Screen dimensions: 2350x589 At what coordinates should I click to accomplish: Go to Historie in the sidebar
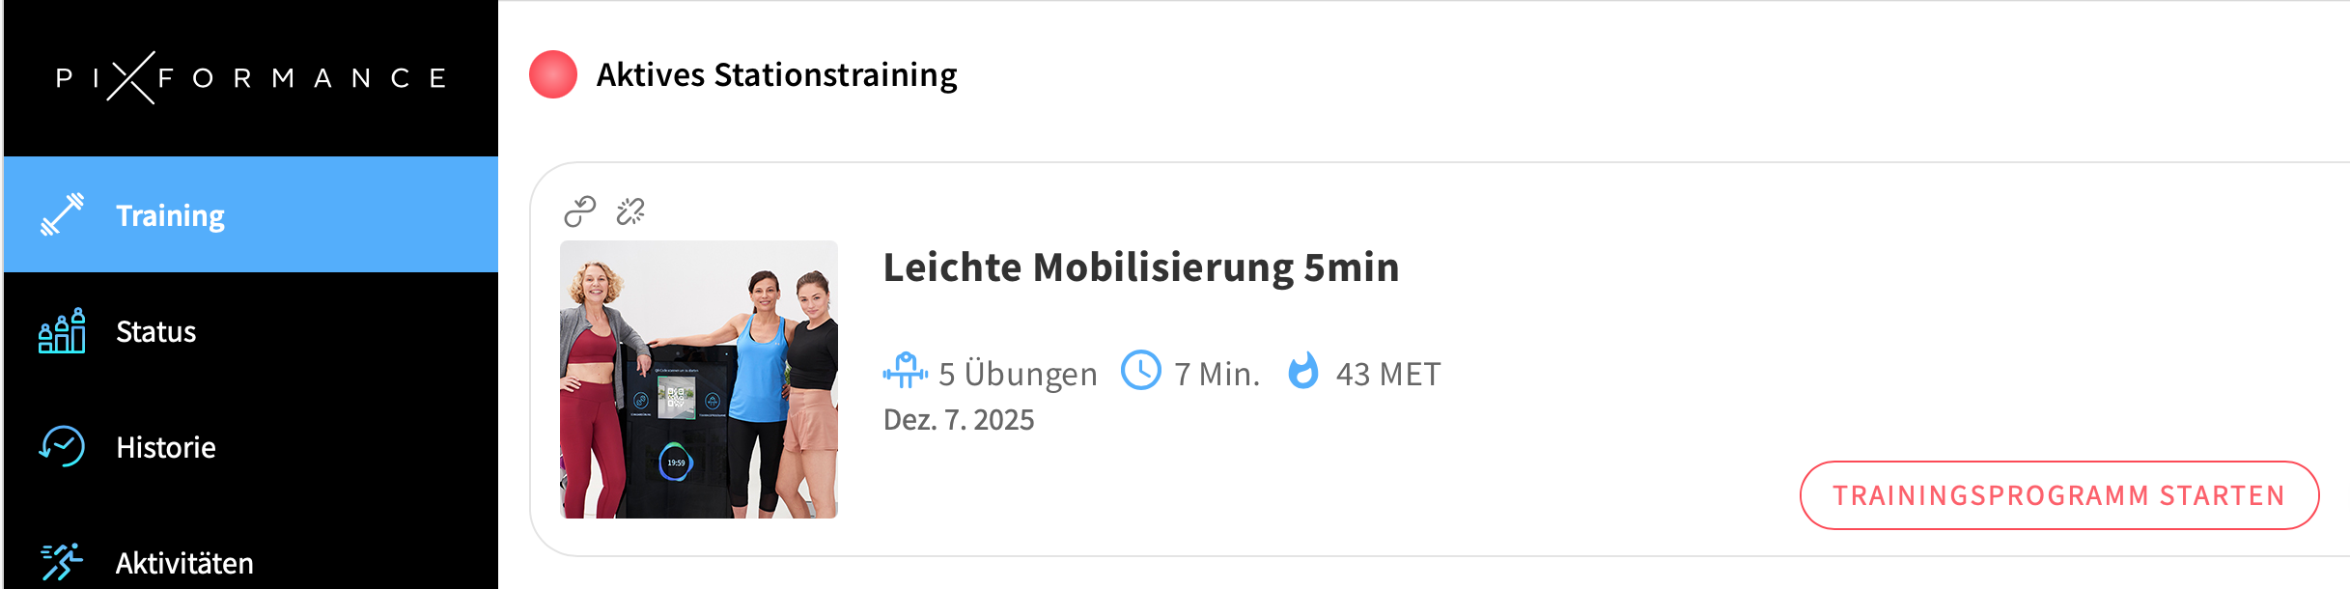click(166, 447)
